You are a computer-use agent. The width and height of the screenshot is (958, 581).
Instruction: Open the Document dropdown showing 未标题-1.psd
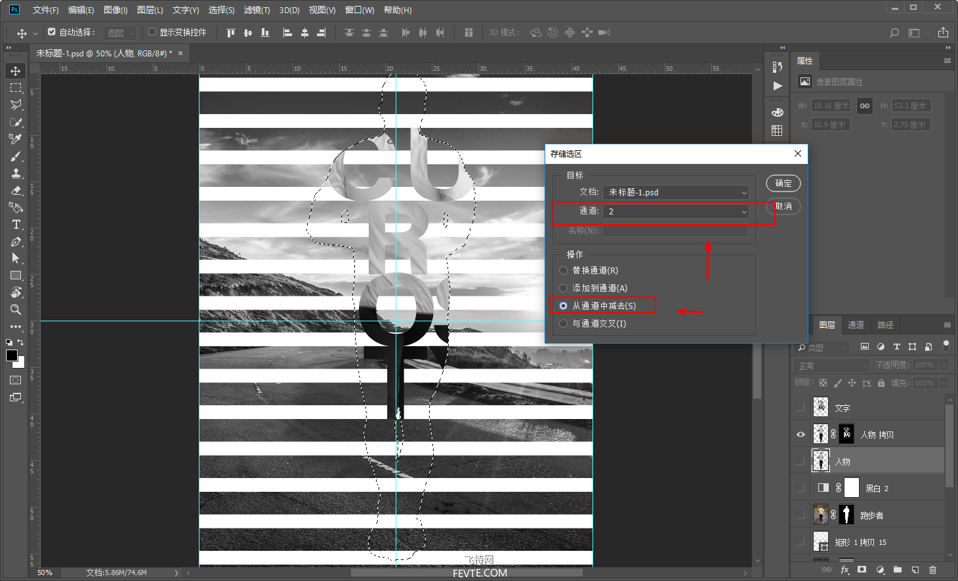[x=676, y=192]
